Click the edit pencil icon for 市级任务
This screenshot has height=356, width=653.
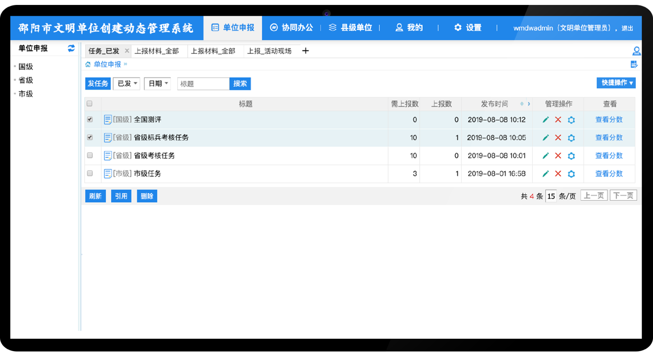545,174
